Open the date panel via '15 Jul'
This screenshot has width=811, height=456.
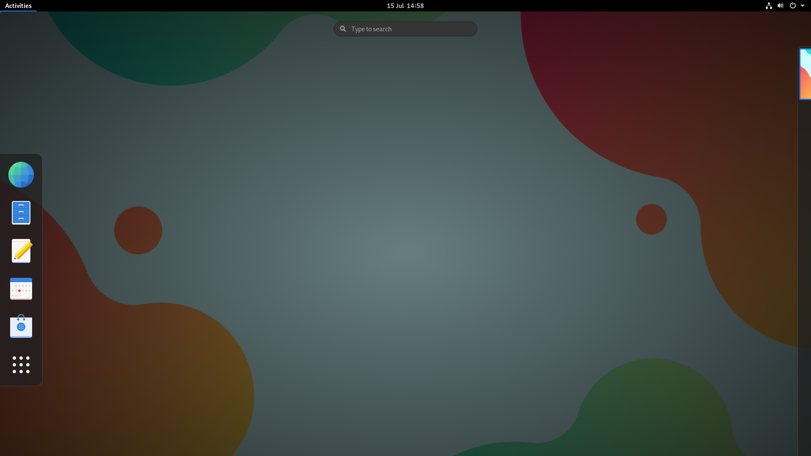[395, 5]
